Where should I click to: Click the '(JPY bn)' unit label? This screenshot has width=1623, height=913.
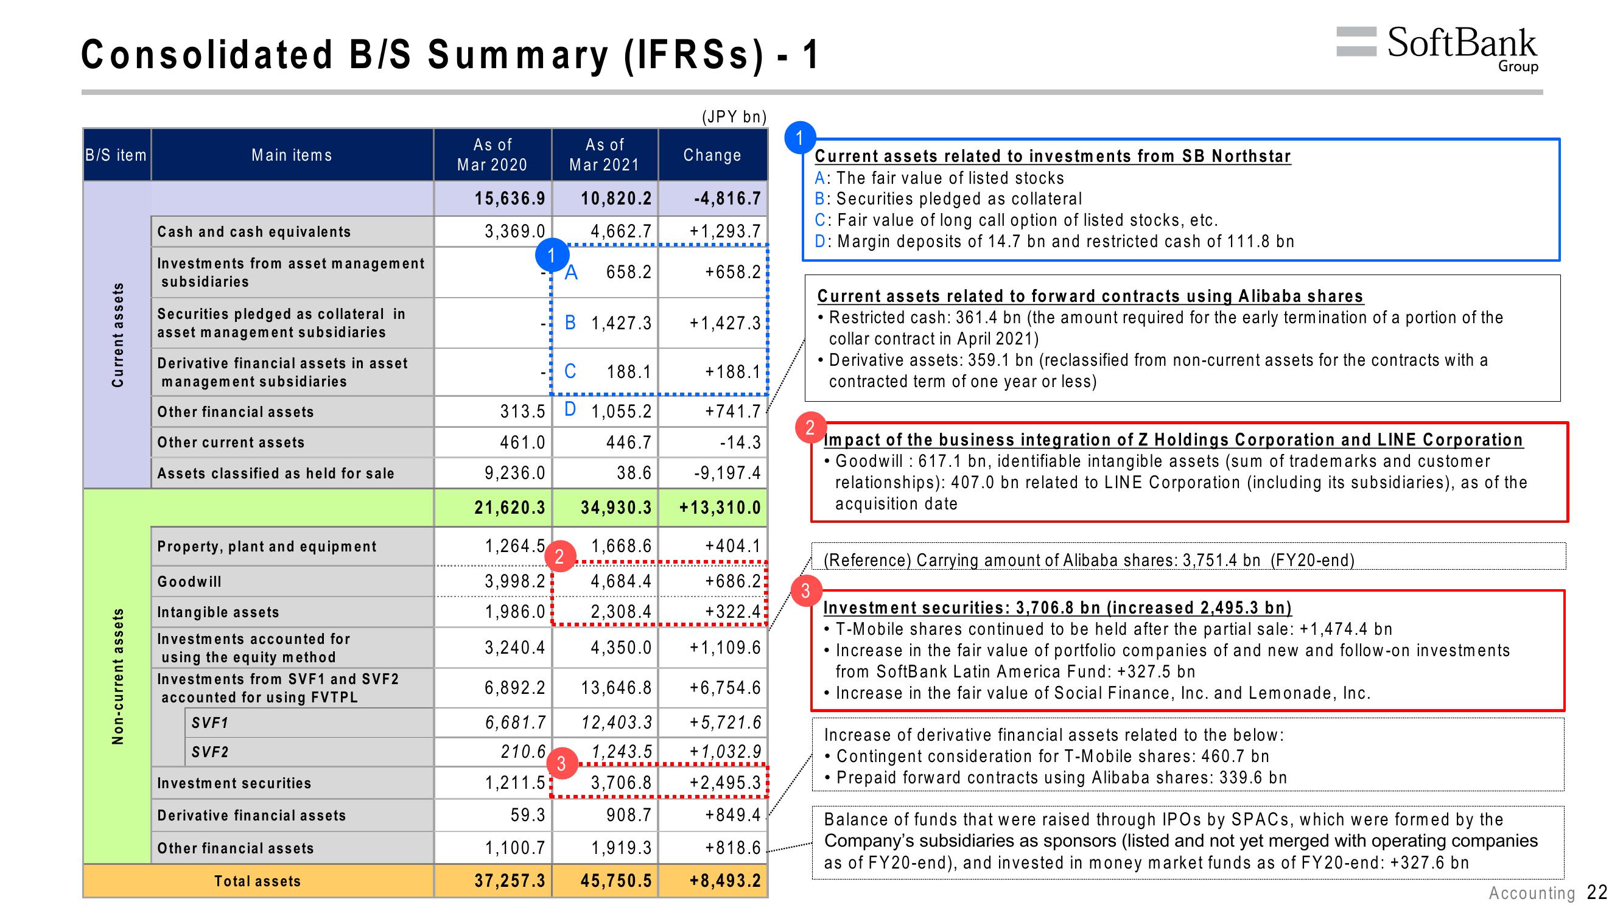tap(734, 117)
